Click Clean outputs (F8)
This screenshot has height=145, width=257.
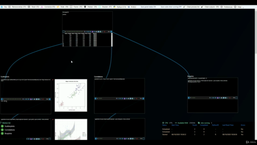coord(210,7)
